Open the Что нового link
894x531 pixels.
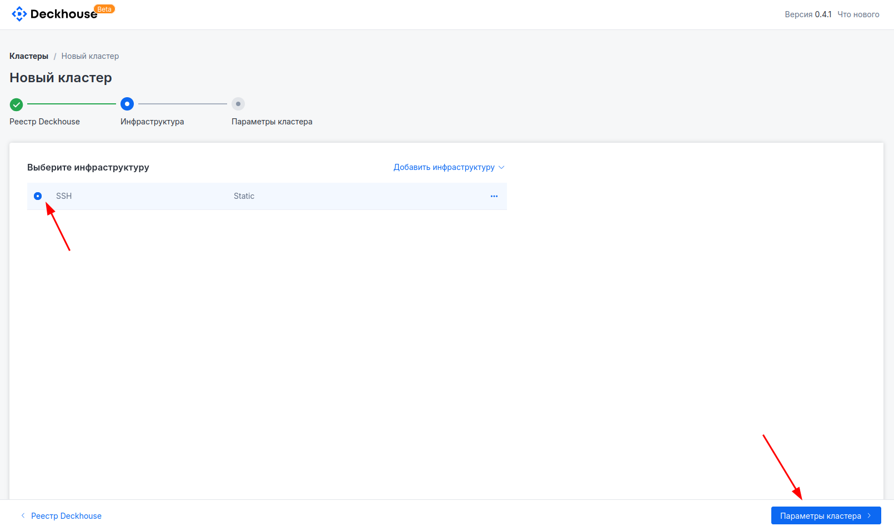click(858, 14)
